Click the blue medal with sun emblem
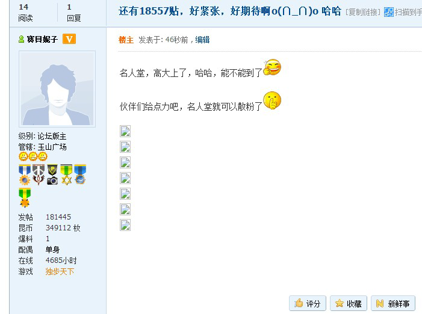This screenshot has width=422, height=314. (x=25, y=174)
